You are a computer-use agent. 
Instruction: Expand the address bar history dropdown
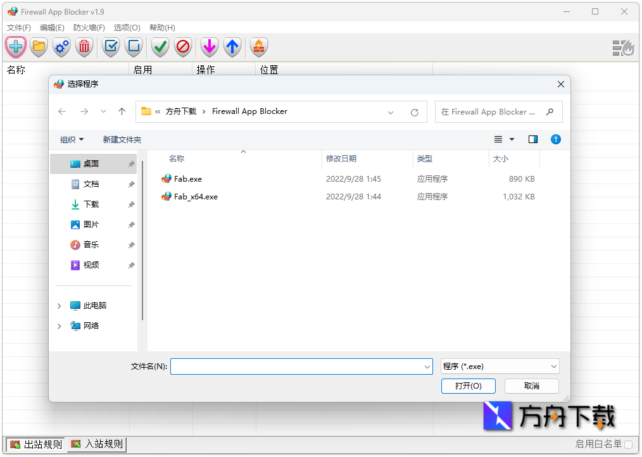[x=391, y=112]
